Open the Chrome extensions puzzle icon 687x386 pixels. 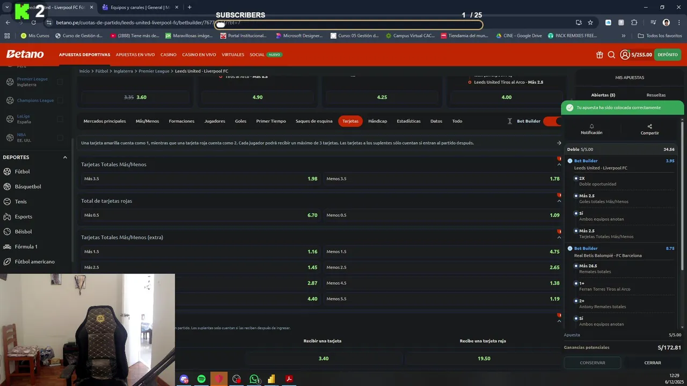pos(634,23)
